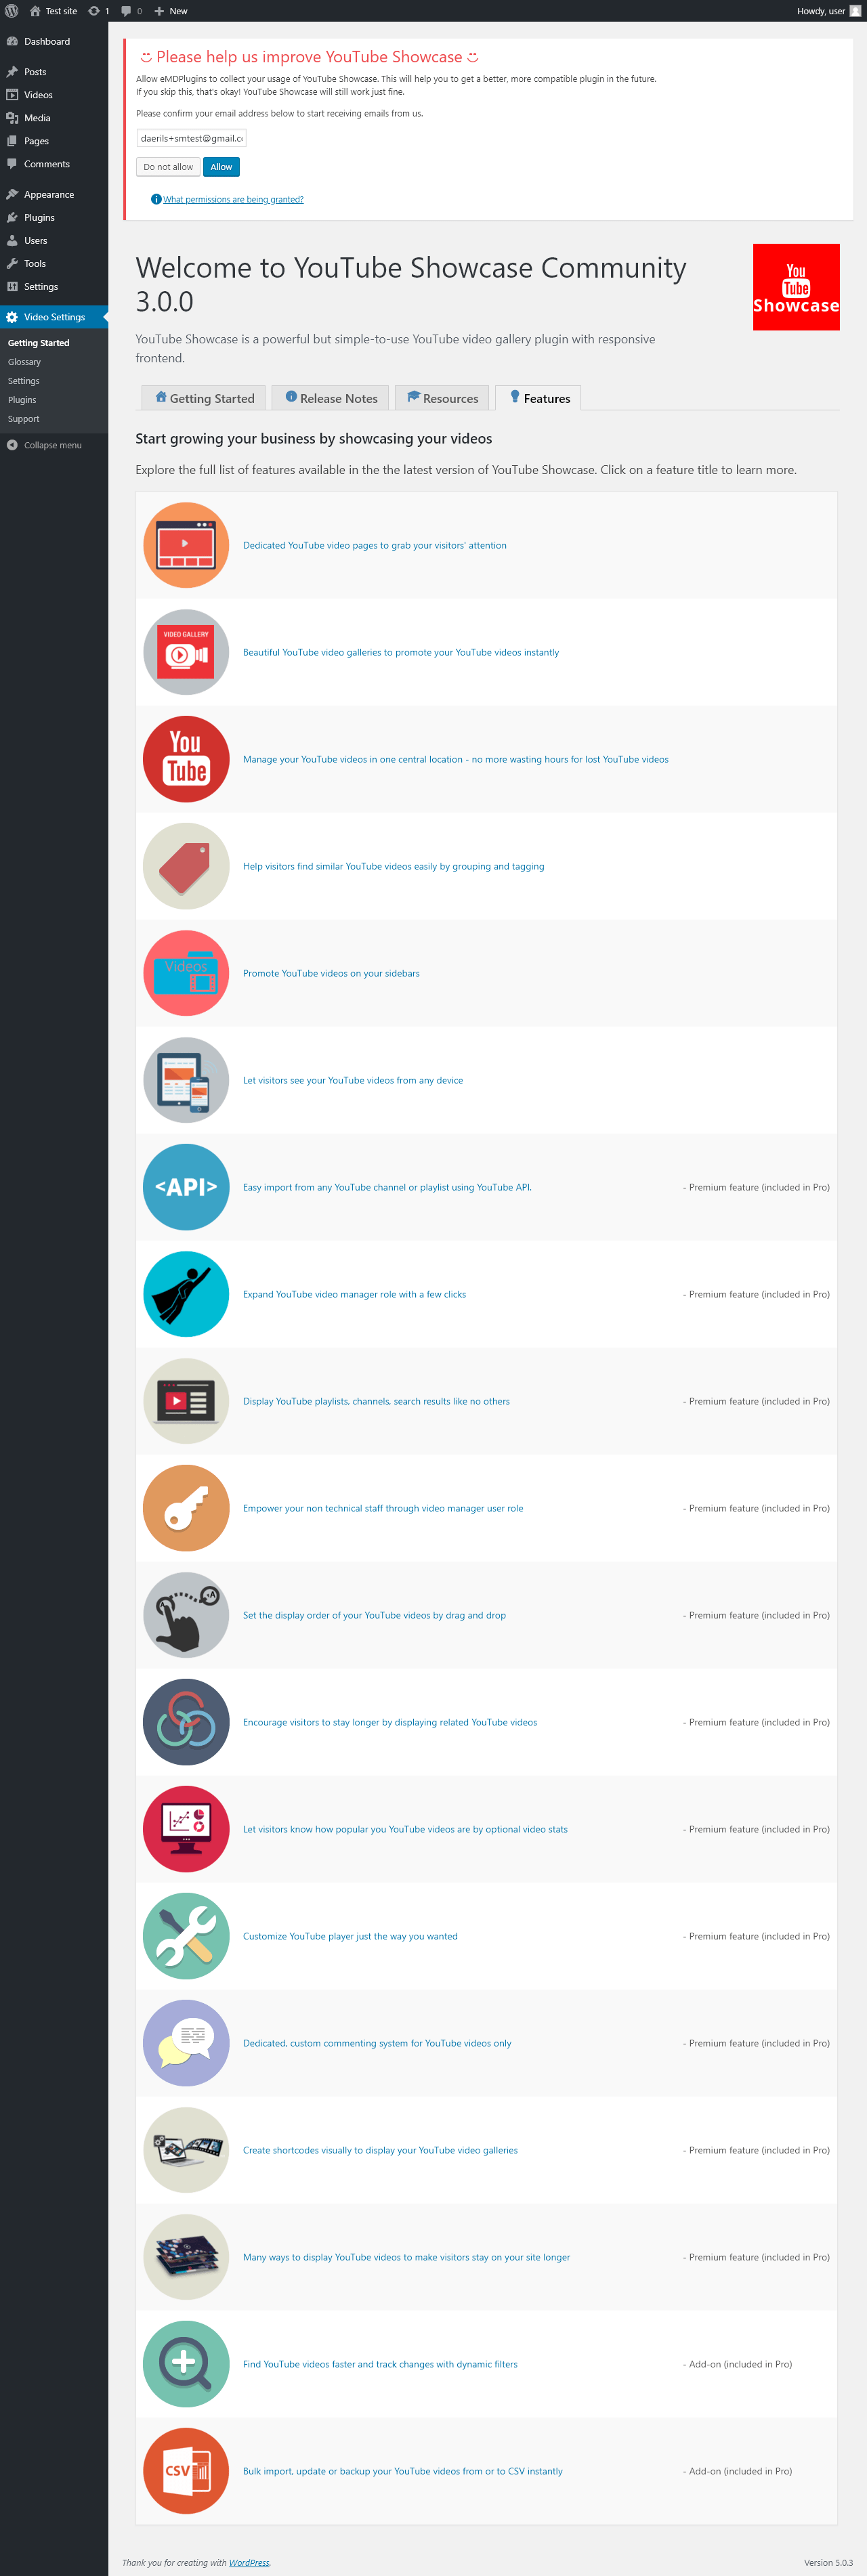Click the Do not allow button
867x2576 pixels.
click(x=168, y=167)
